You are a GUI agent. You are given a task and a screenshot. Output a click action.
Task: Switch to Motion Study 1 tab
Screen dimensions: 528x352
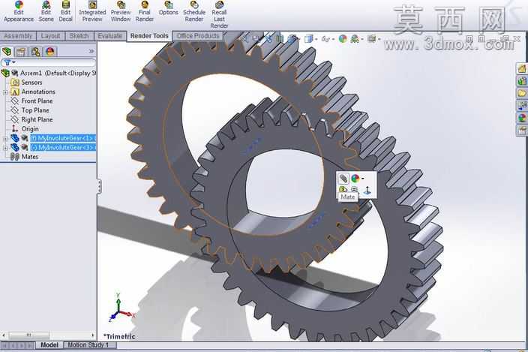tap(88, 345)
